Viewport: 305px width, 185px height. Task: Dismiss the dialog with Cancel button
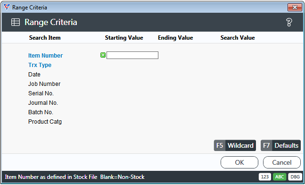[282, 162]
